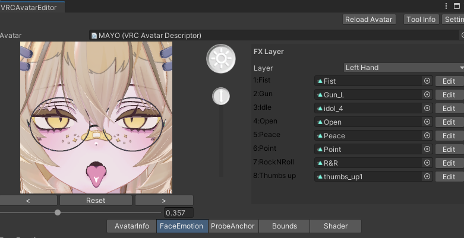The image size is (464, 238).
Task: Rotate the preview right with the > button
Action: 164,200
